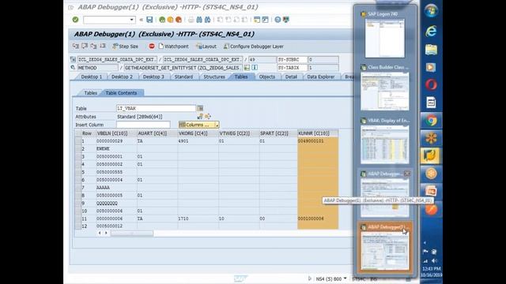Open Google Chrome from the taskbar
The height and width of the screenshot is (284, 506).
pos(431,121)
